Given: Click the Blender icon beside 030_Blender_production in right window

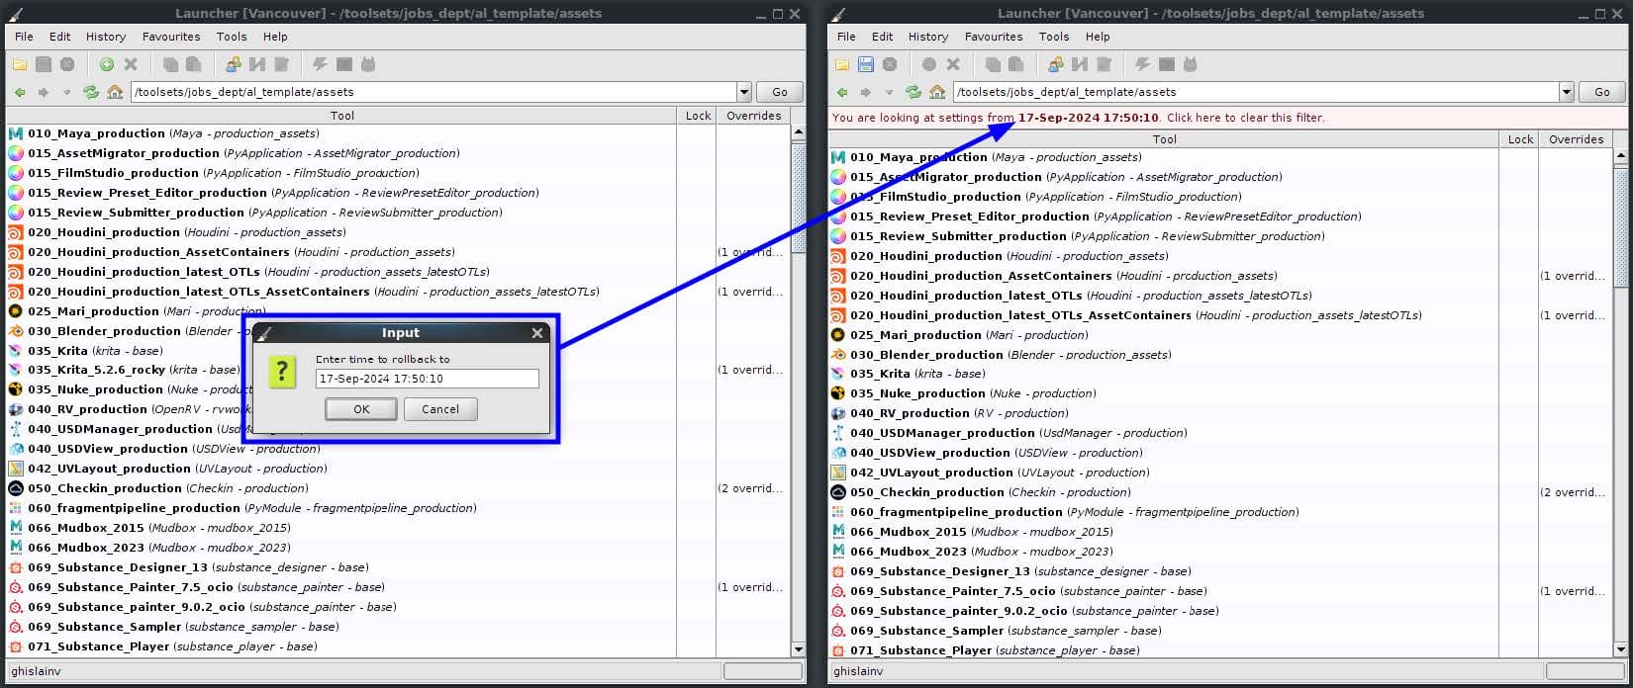Looking at the screenshot, I should pyautogui.click(x=838, y=355).
